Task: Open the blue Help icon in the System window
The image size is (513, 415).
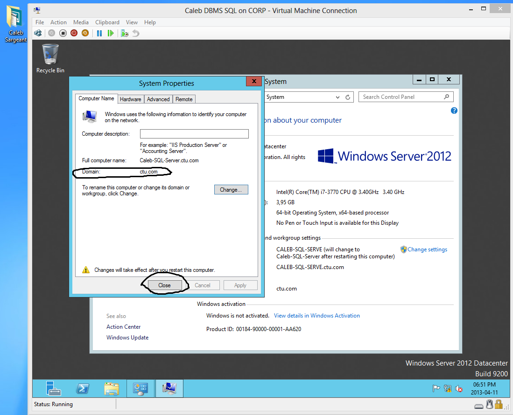Action: [x=454, y=111]
